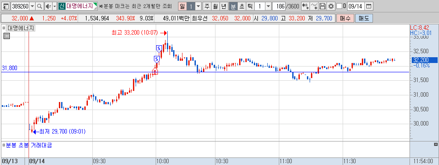This screenshot has width=439, height=165.
Task: Open the calendar date picker icon
Action: click(369, 6)
